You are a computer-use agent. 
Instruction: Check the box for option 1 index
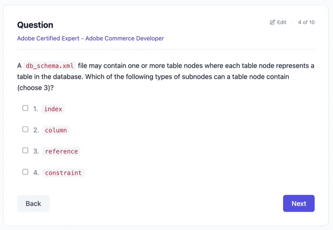click(25, 108)
